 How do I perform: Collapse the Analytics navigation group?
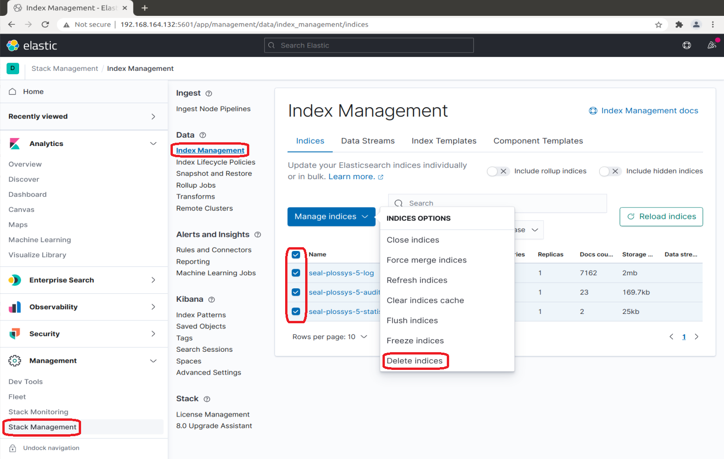click(x=153, y=144)
